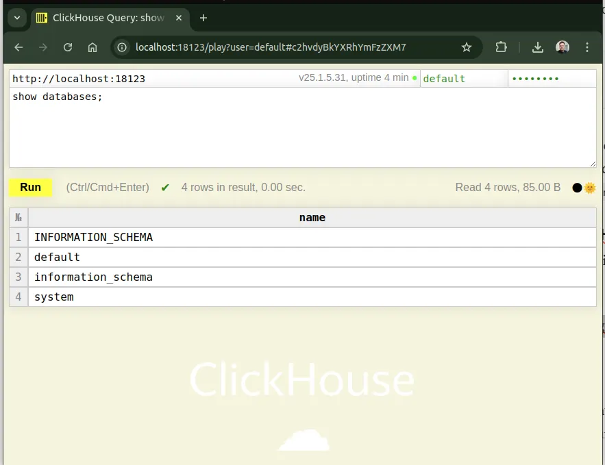Open the downloads panel
The width and height of the screenshot is (605, 465).
click(537, 47)
